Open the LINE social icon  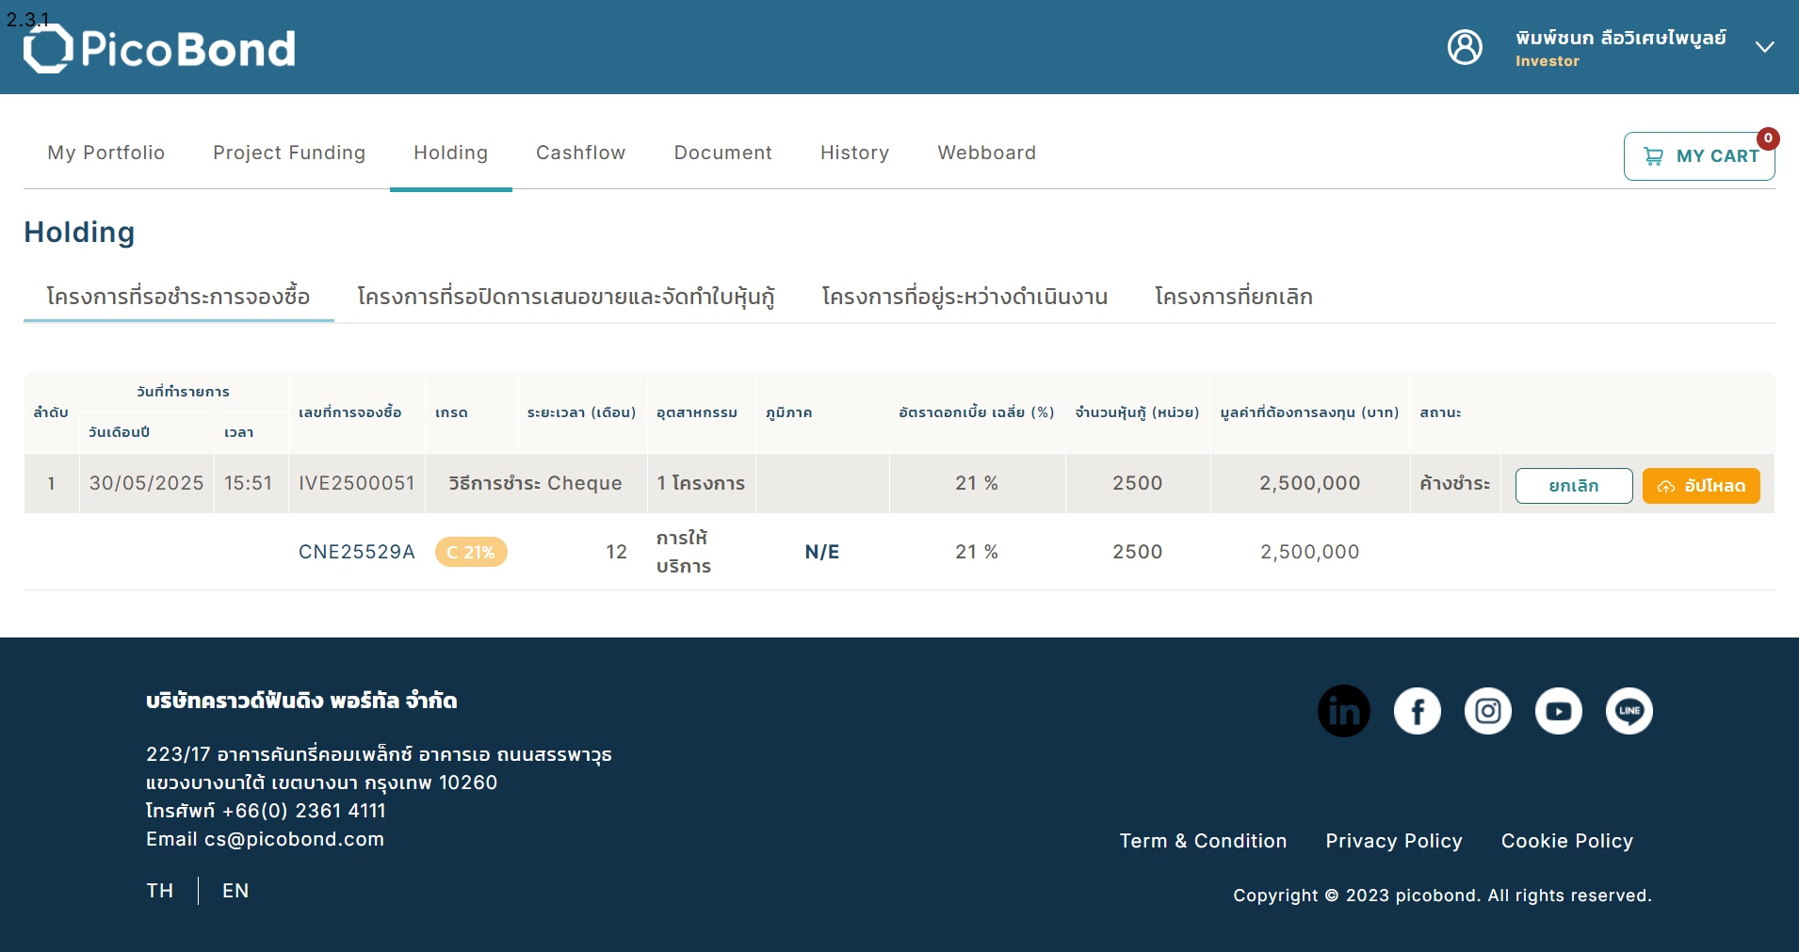coord(1629,711)
